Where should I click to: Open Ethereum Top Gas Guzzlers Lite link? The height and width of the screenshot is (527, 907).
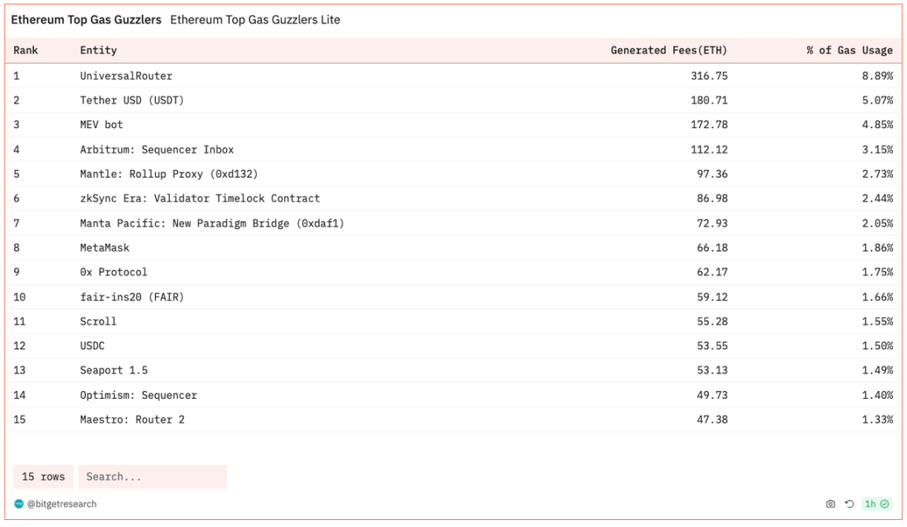(255, 20)
